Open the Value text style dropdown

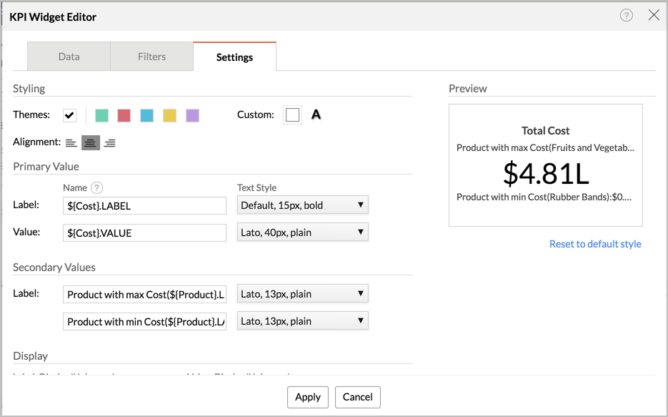302,232
